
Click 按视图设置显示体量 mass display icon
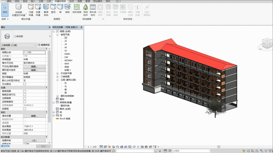(18, 7)
